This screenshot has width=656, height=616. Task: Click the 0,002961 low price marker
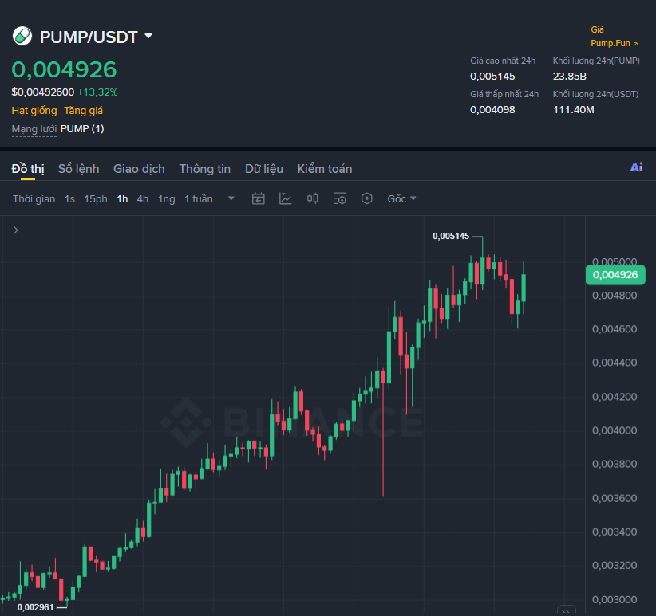pos(36,607)
